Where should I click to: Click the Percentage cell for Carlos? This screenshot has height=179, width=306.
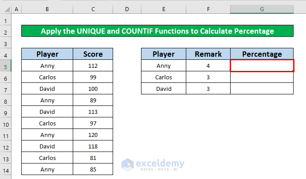pos(262,77)
